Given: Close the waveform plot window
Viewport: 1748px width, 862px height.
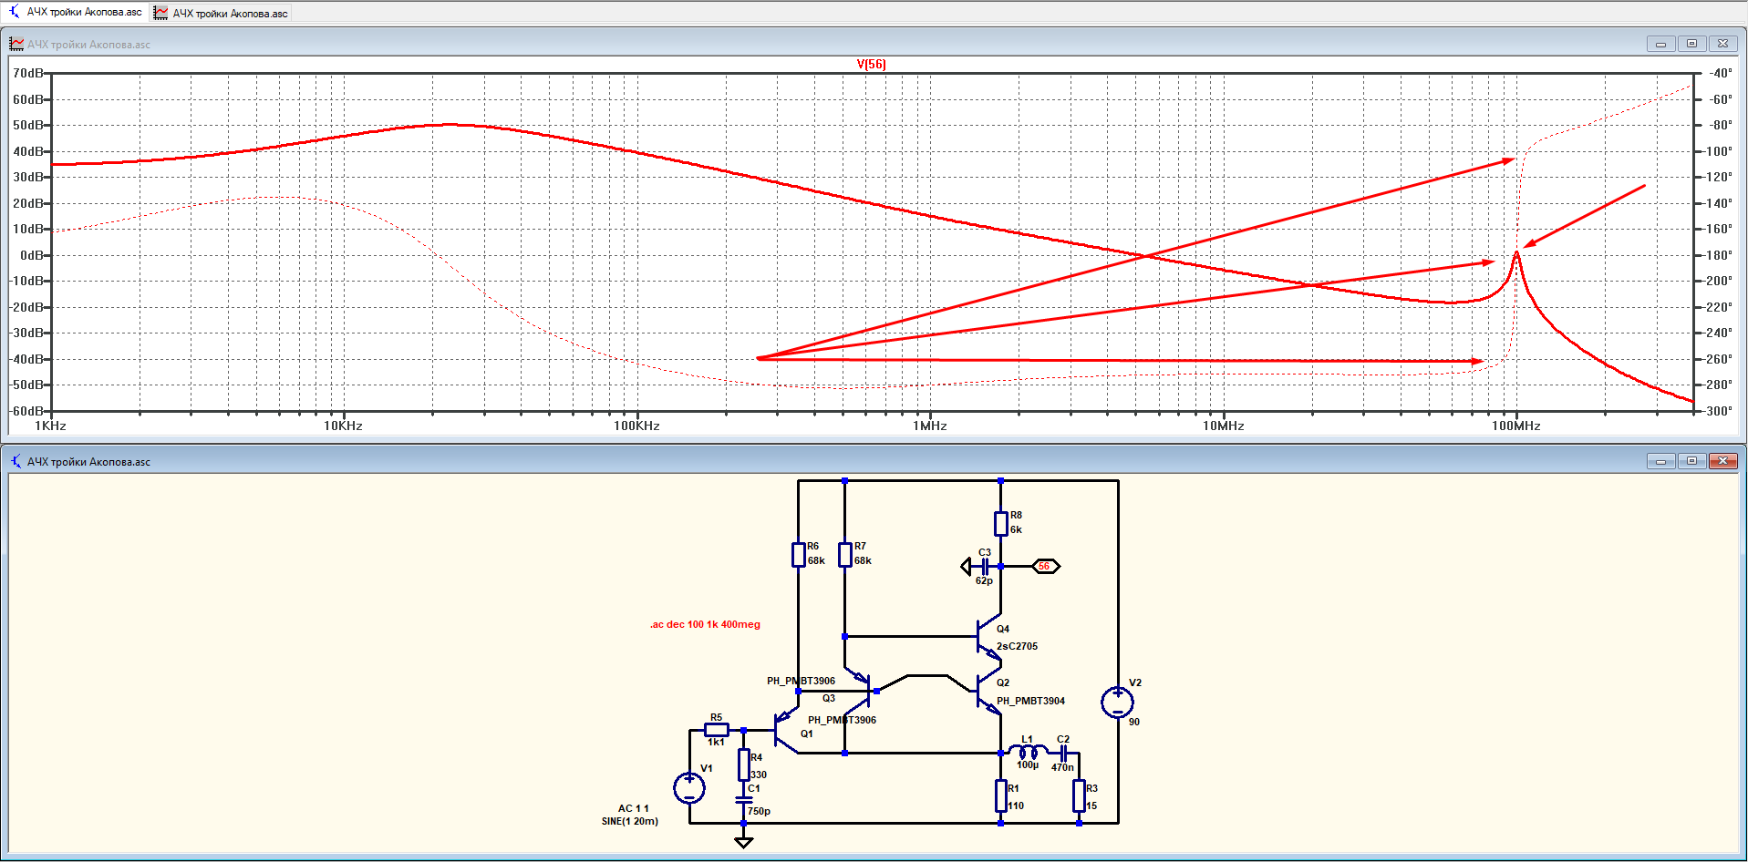Looking at the screenshot, I should click(x=1722, y=44).
